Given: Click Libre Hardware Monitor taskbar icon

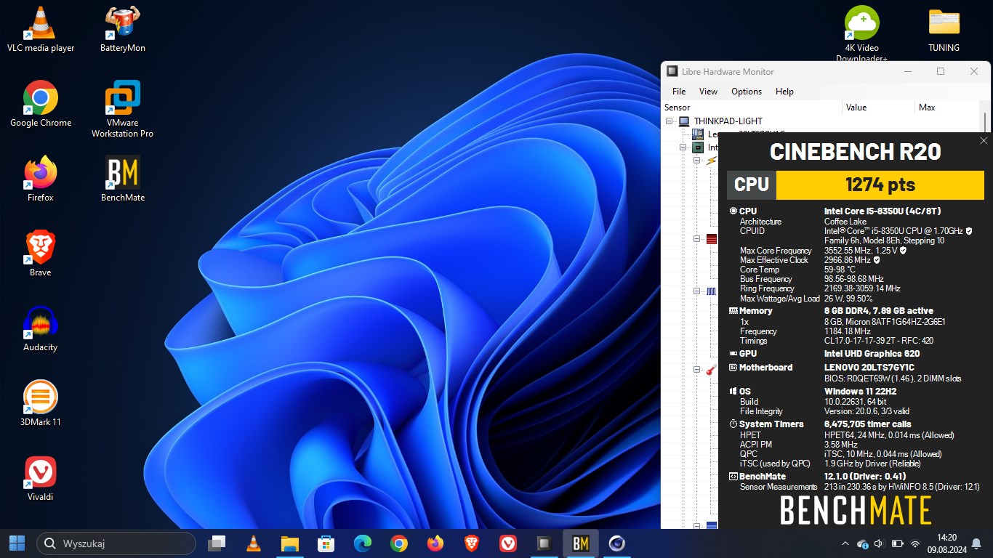Looking at the screenshot, I should pos(544,543).
